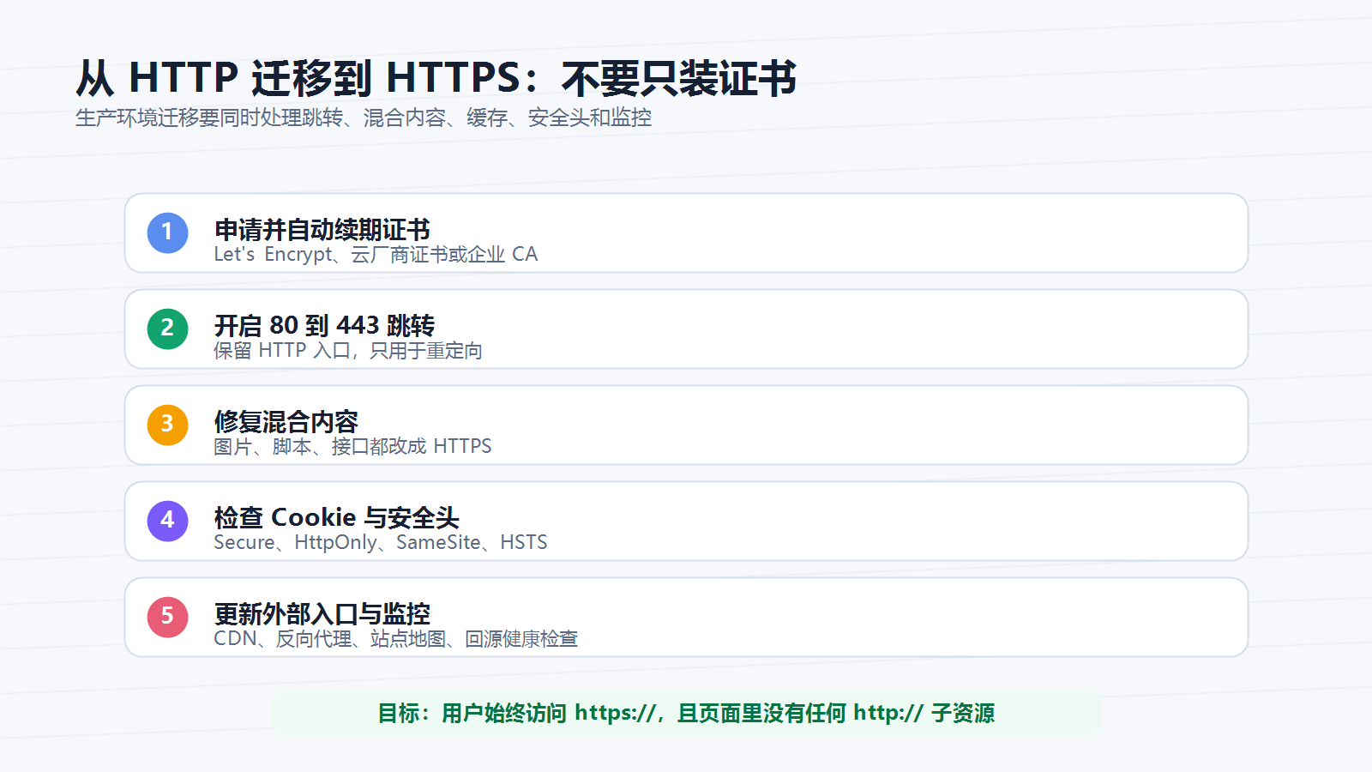Select the heading 更新外部入口与监控
Screen dimensions: 1372x772
pyautogui.click(x=322, y=613)
